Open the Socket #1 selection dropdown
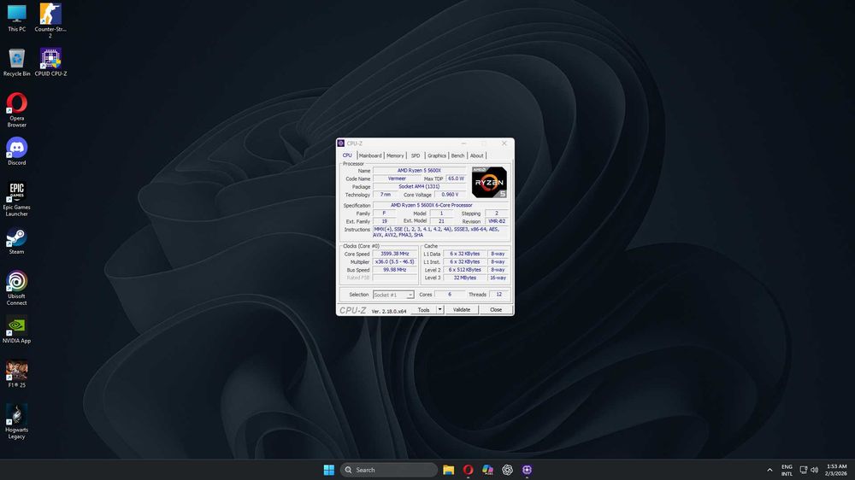Viewport: 855px width, 480px height. [393, 295]
